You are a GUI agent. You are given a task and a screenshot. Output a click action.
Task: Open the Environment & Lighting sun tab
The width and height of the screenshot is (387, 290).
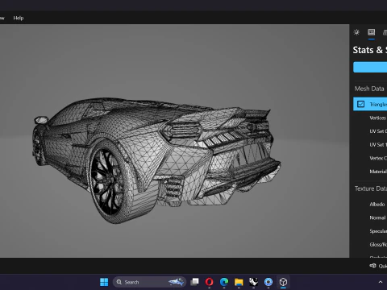click(x=356, y=32)
